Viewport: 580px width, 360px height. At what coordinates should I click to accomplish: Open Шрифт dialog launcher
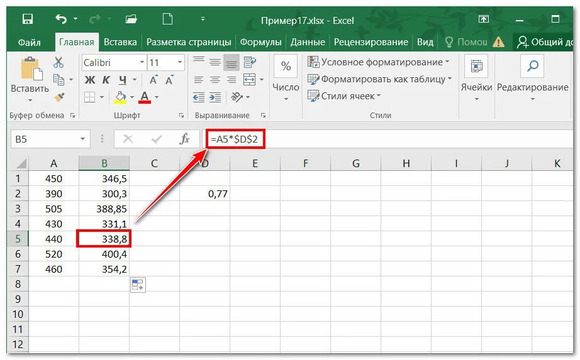tap(182, 116)
